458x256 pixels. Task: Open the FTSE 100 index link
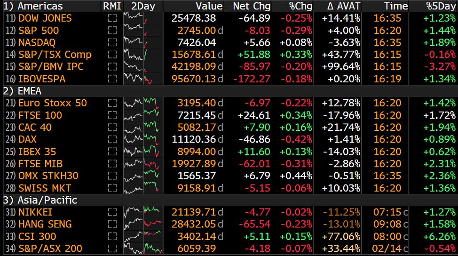[x=40, y=115]
